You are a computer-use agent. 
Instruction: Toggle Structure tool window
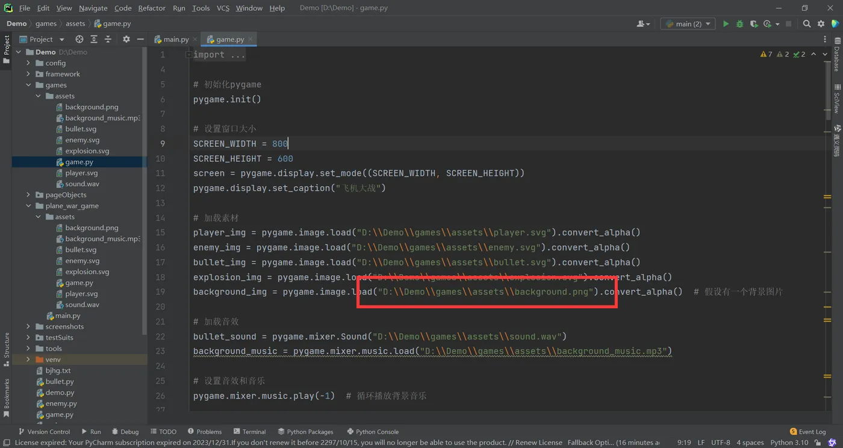[x=6, y=349]
